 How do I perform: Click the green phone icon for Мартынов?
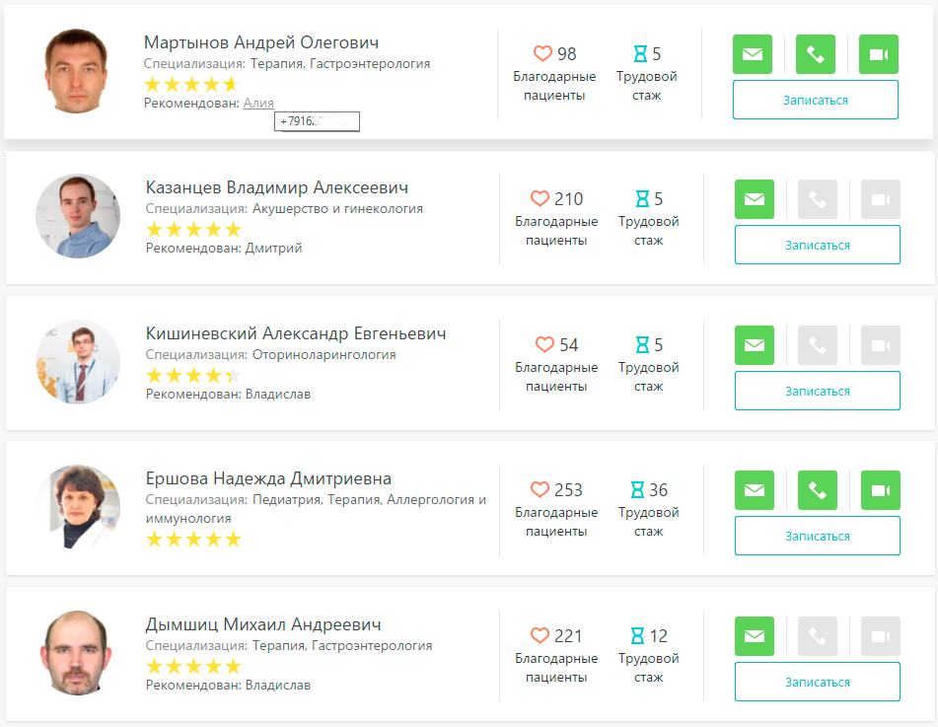tap(816, 54)
